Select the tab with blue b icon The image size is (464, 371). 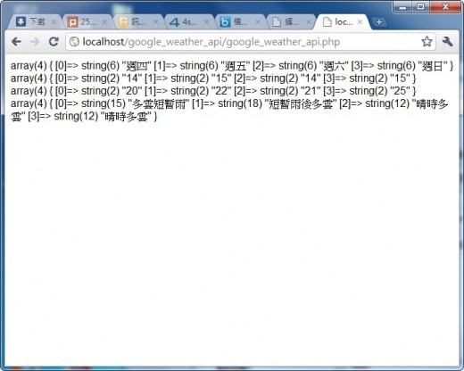[238, 21]
